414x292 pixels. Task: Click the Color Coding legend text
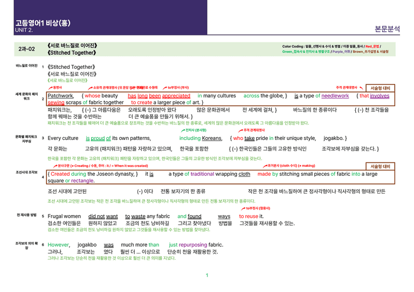[x=335, y=49]
